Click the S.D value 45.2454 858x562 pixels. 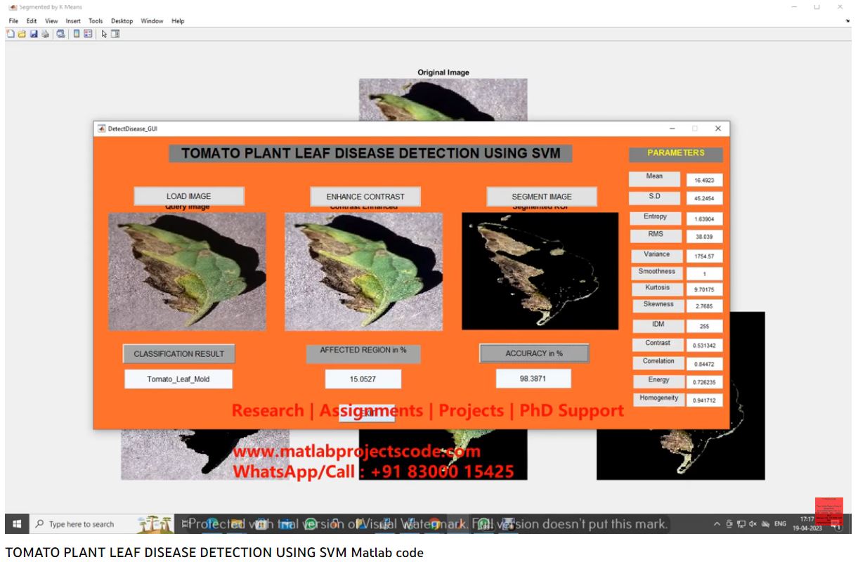pyautogui.click(x=704, y=199)
